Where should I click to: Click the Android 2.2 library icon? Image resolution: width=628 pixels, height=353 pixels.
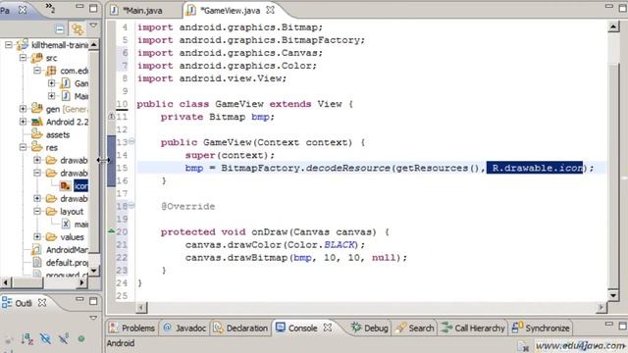[x=37, y=122]
